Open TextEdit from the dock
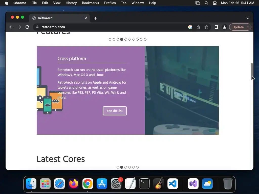259x194 pixels. [x=130, y=184]
